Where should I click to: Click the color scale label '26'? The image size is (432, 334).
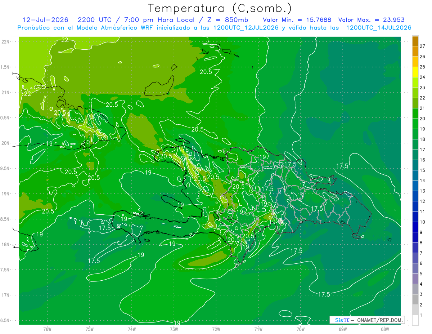pyautogui.click(x=423, y=57)
